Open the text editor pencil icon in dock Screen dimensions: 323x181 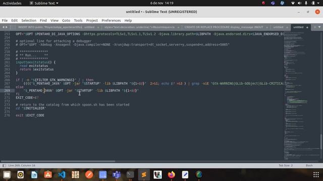point(185,174)
